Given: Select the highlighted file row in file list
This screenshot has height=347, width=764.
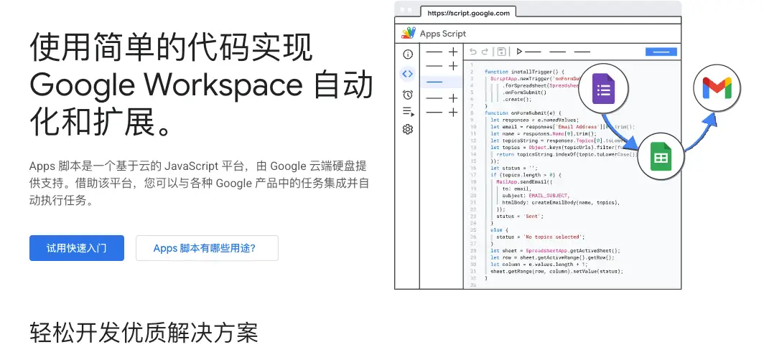Looking at the screenshot, I should 442,82.
